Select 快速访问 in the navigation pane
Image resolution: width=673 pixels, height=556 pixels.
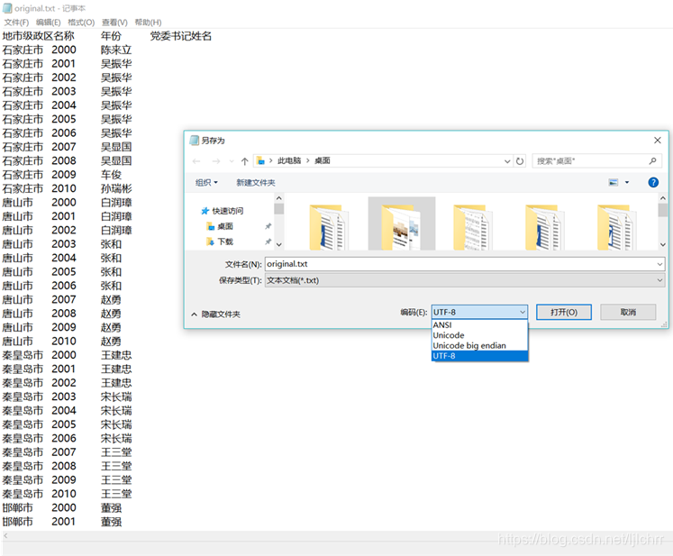(x=223, y=211)
